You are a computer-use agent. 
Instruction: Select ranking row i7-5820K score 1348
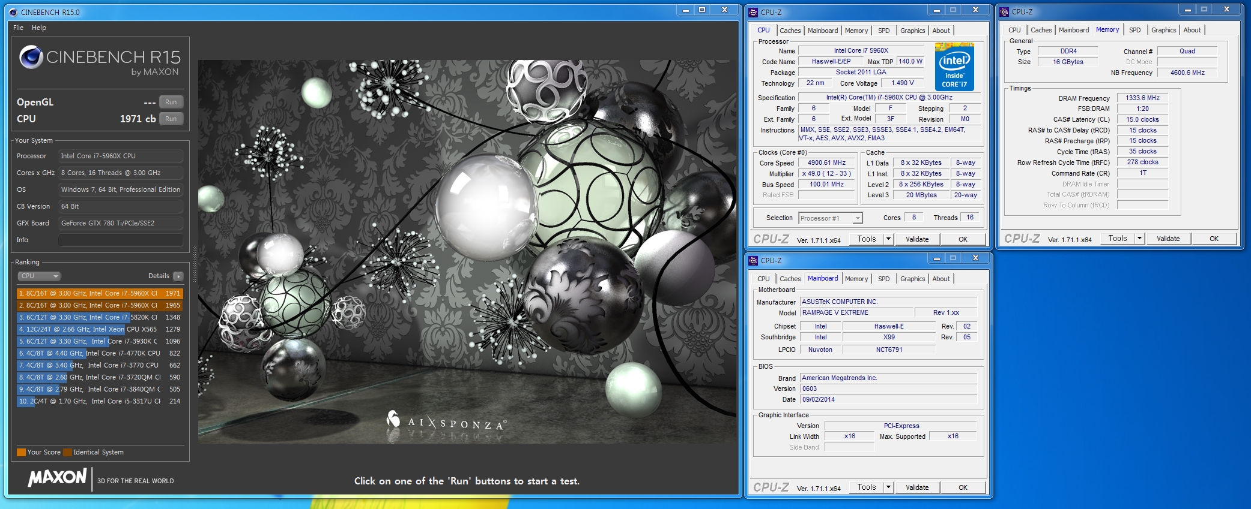pos(100,317)
